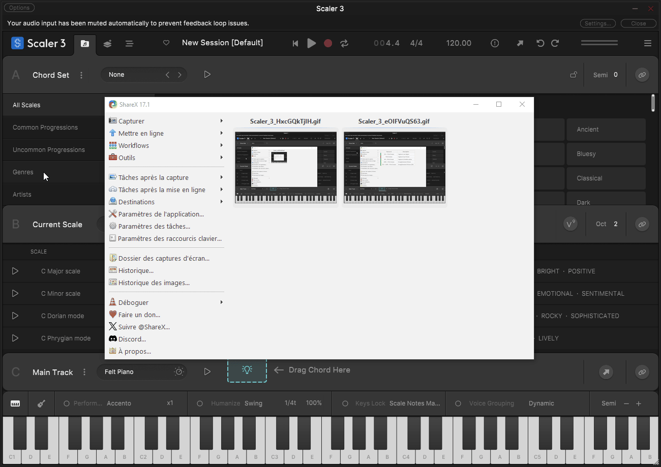Enable the Keys Lock toggle circle
The height and width of the screenshot is (467, 661).
(345, 403)
